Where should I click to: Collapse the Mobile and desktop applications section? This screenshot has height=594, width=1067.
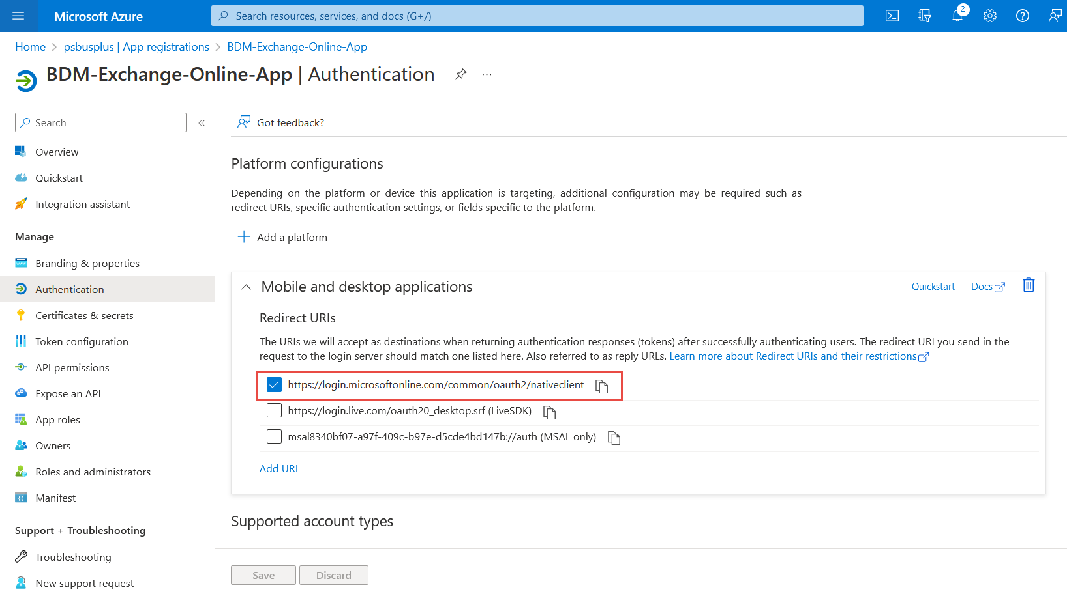tap(246, 287)
